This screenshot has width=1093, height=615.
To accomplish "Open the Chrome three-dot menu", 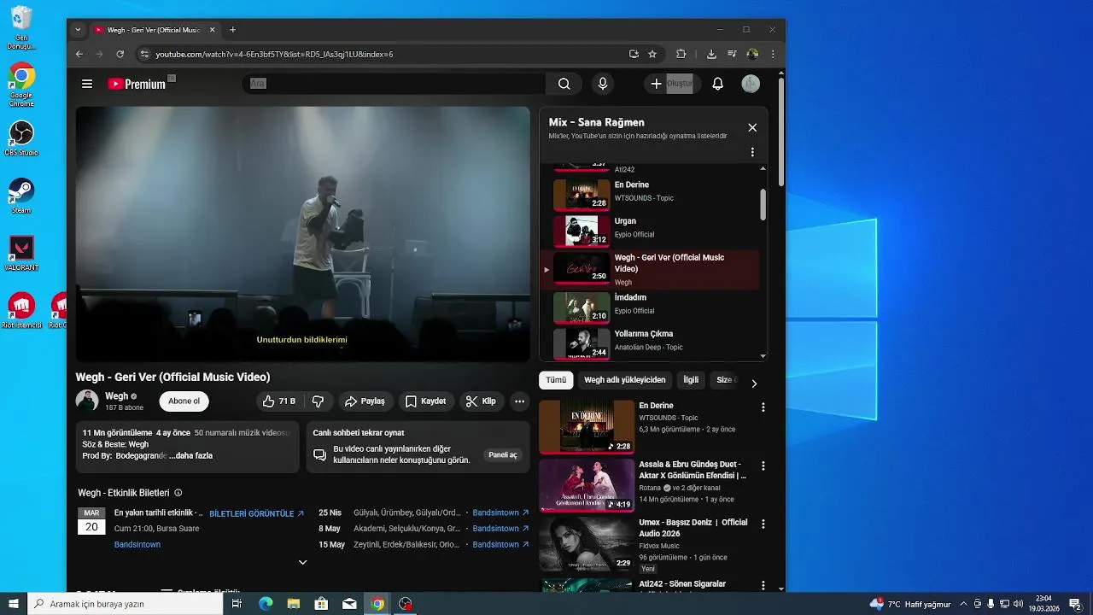I will coord(773,54).
